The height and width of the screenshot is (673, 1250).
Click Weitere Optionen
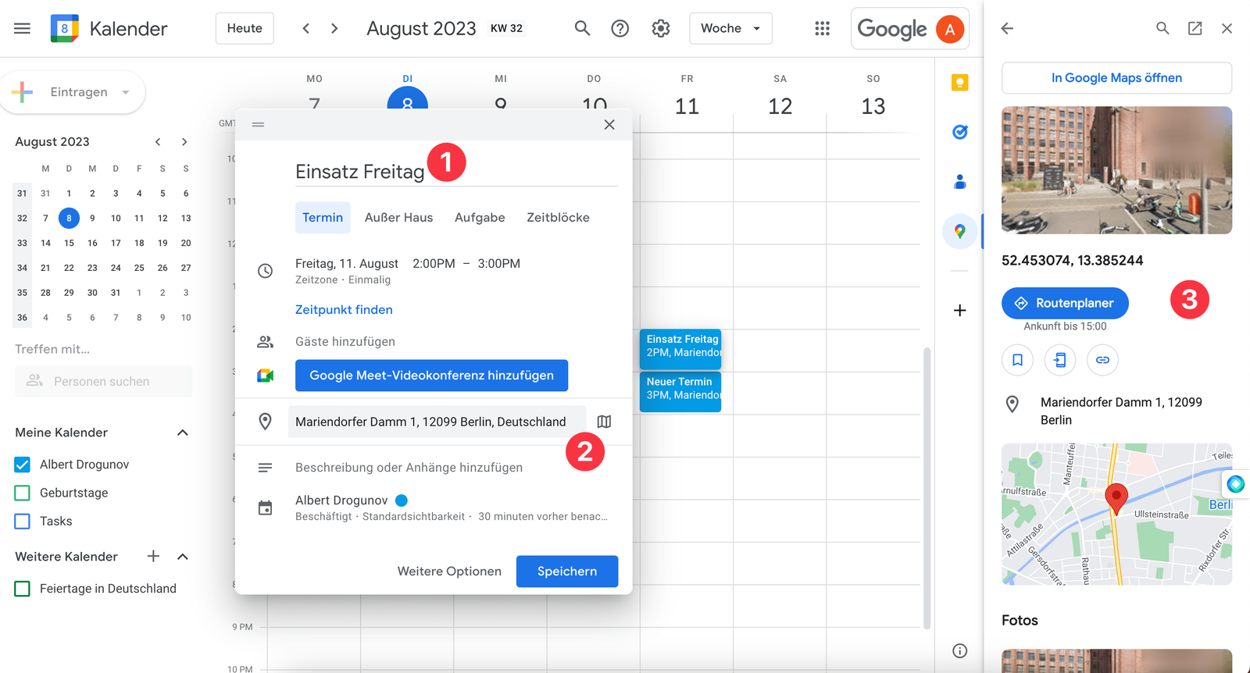[x=449, y=572]
